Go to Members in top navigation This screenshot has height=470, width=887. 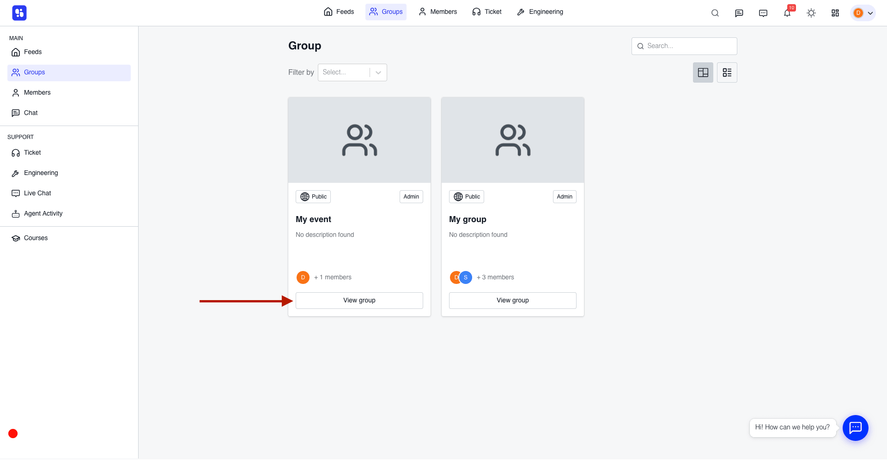437,12
